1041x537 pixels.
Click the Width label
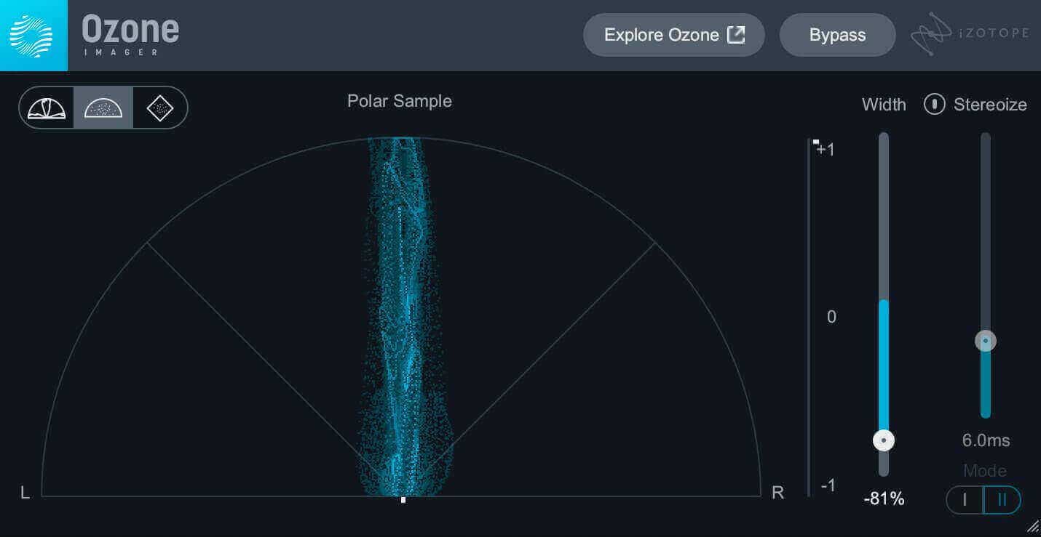click(884, 105)
